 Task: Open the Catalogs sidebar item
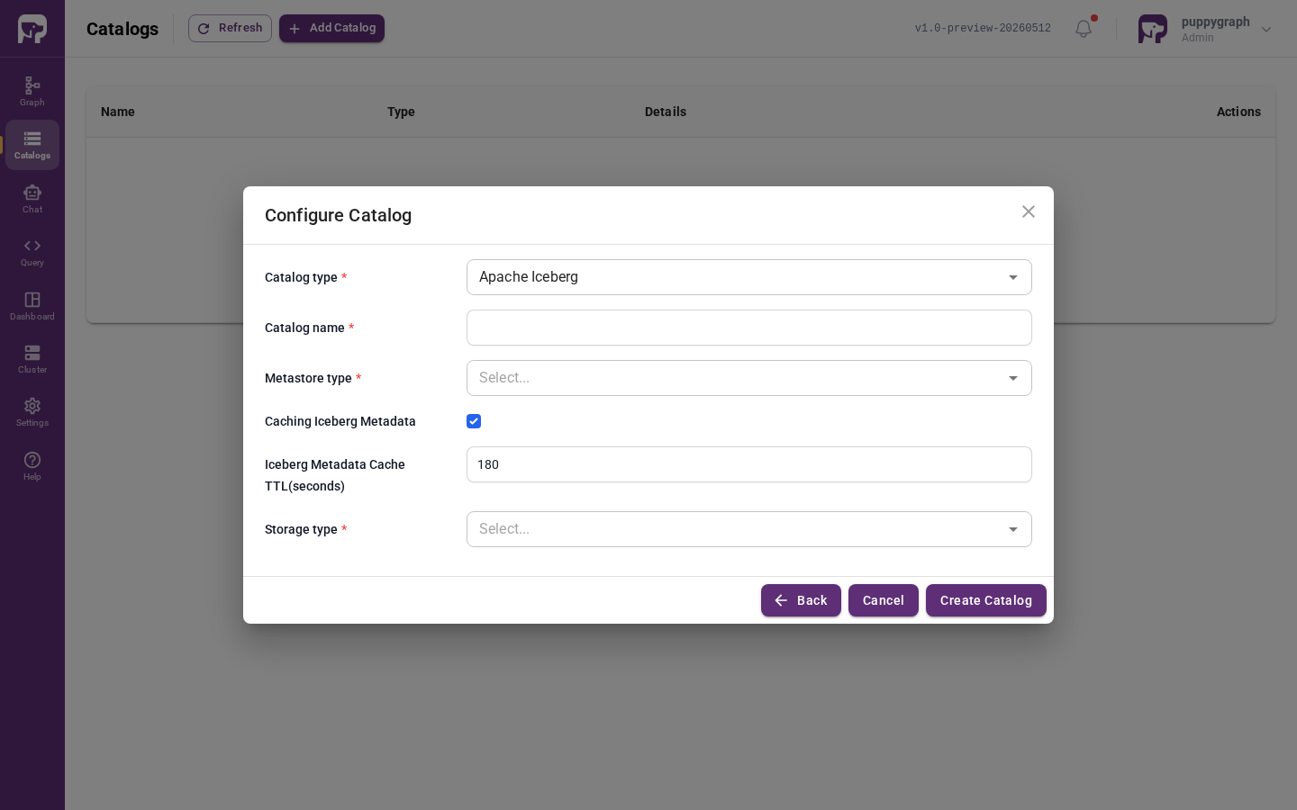coord(32,145)
